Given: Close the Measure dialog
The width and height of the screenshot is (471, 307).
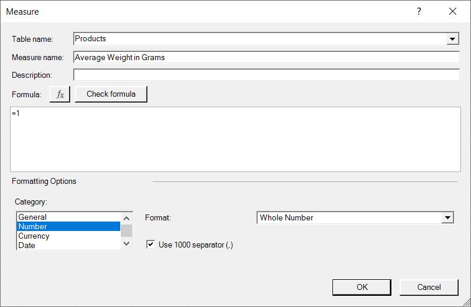Looking at the screenshot, I should 452,11.
